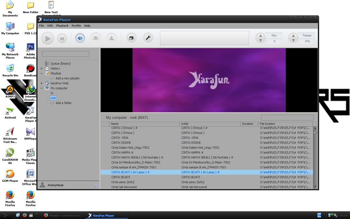
Task: Expand the History tree node
Action: [x=42, y=68]
